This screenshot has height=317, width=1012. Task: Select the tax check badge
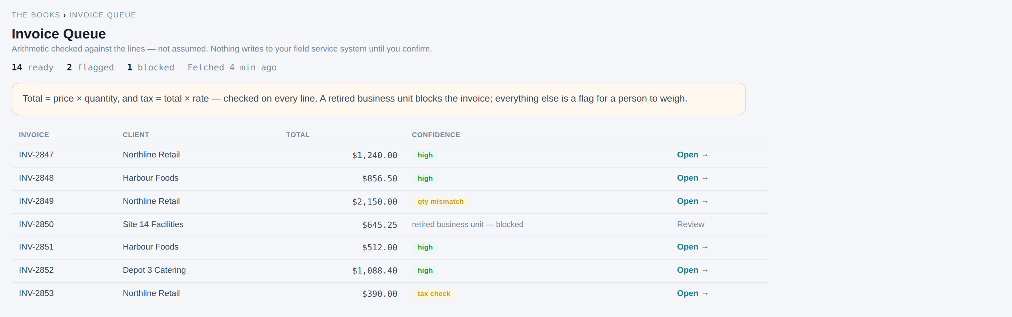(434, 293)
